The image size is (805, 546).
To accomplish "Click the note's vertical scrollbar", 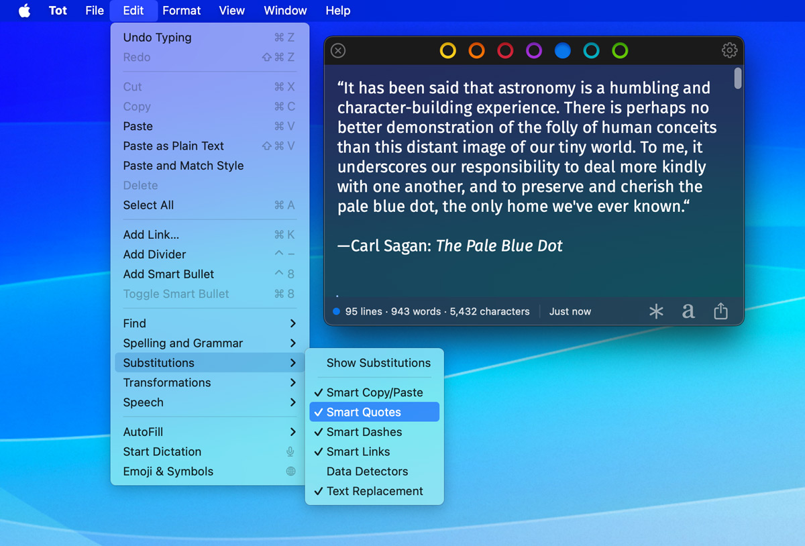I will point(738,78).
